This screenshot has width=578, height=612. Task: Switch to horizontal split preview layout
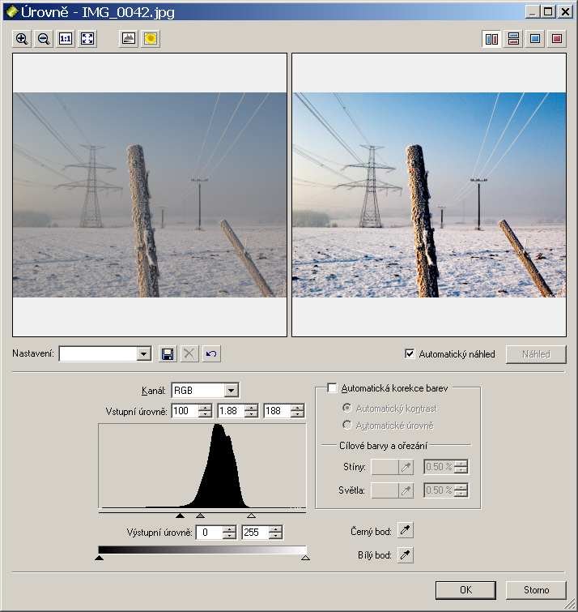[x=514, y=39]
